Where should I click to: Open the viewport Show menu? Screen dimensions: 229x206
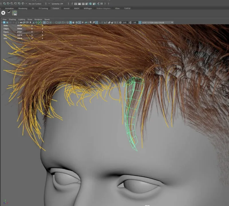[30, 19]
